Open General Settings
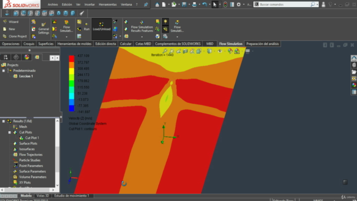 tap(44, 28)
